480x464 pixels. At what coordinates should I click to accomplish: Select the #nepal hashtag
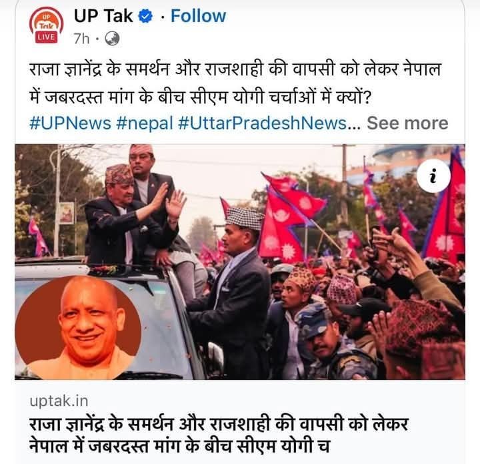tap(145, 124)
